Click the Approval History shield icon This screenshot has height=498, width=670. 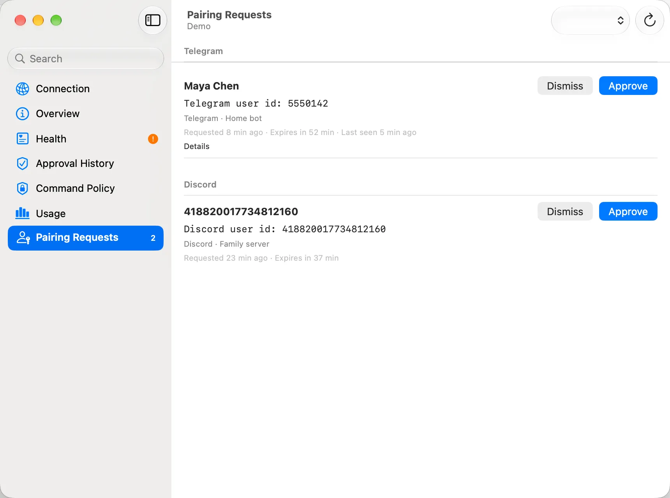coord(23,163)
